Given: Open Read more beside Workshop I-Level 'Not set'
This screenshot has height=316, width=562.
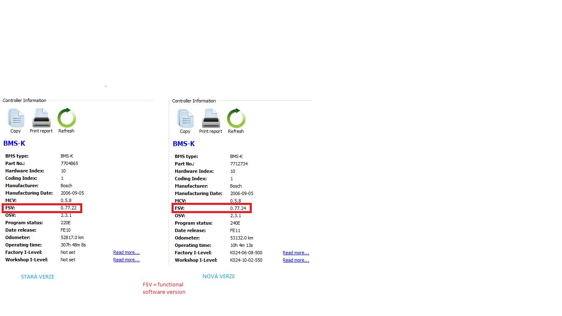Looking at the screenshot, I should (126, 260).
